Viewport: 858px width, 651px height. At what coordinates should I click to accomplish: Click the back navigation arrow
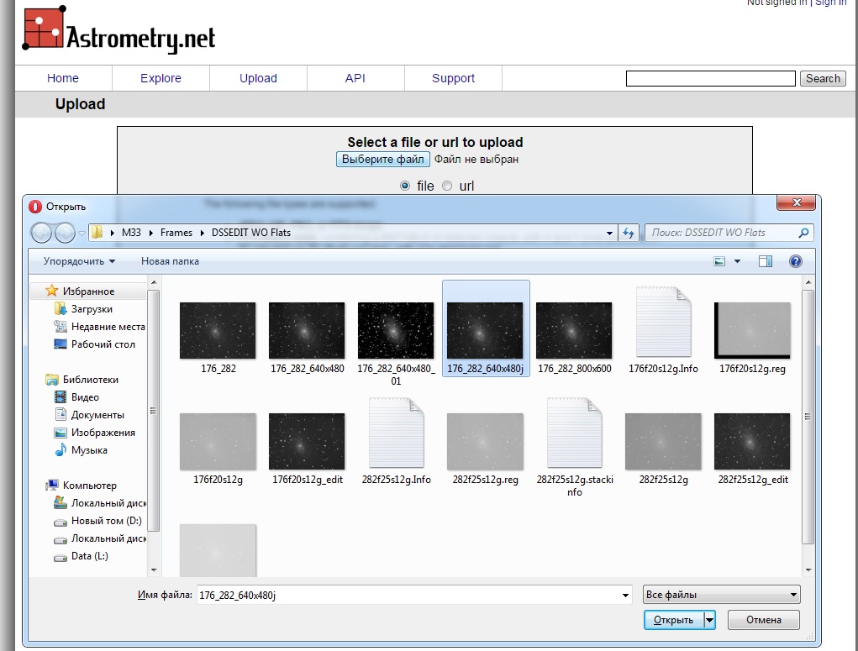click(42, 233)
